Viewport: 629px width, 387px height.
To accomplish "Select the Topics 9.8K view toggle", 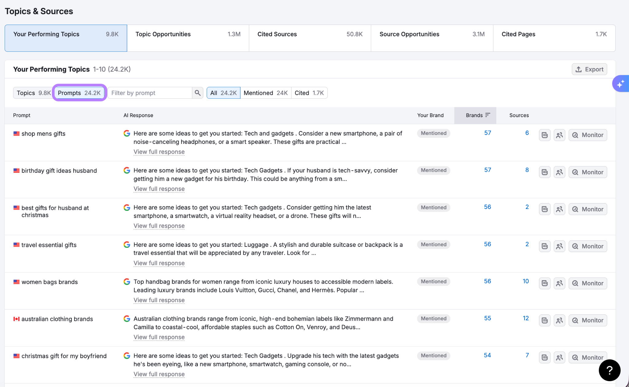I will (x=33, y=93).
